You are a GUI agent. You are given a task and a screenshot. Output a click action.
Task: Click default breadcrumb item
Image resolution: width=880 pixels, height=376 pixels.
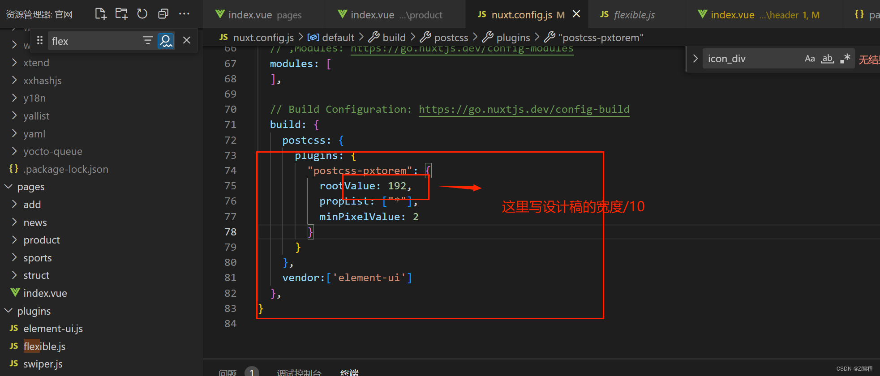pos(331,38)
